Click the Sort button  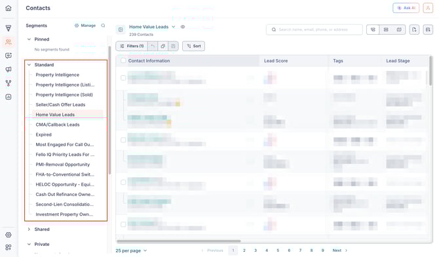tap(193, 46)
